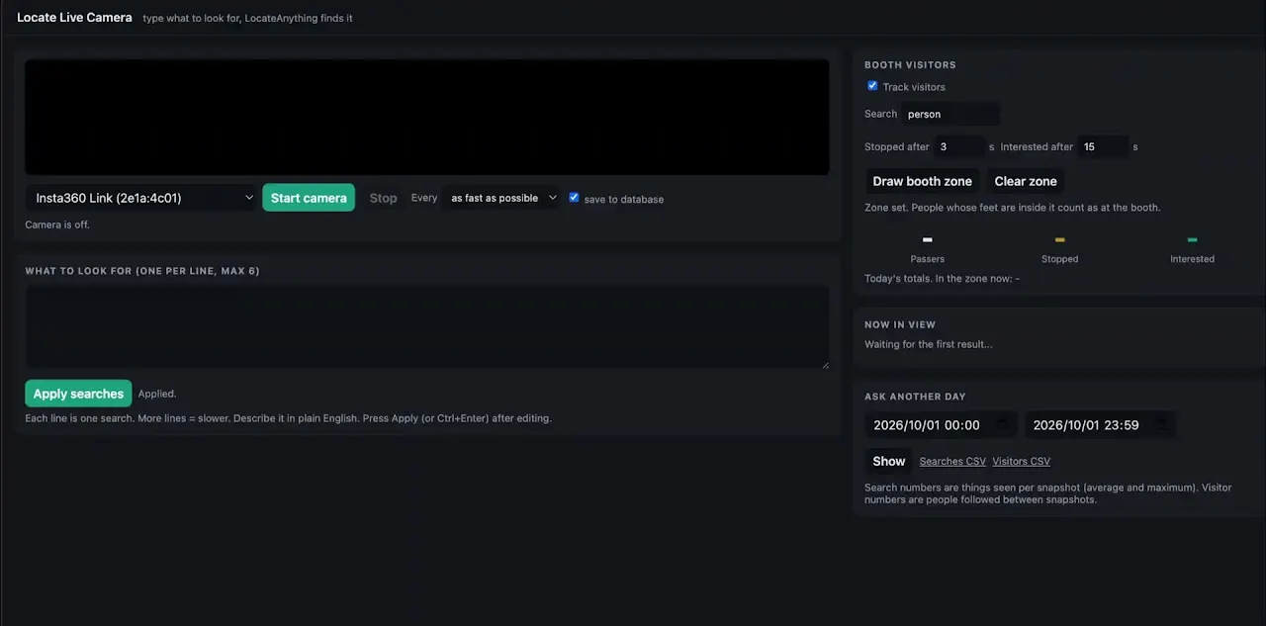
Task: Click the Search field containing 'person'
Action: (949, 114)
